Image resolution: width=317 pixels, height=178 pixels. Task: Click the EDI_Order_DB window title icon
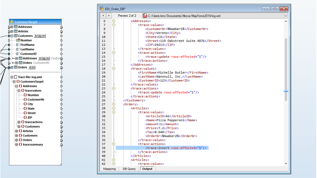[x=103, y=8]
